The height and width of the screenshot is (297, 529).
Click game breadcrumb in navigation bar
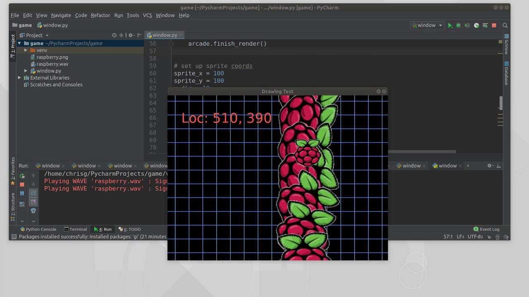[21, 25]
